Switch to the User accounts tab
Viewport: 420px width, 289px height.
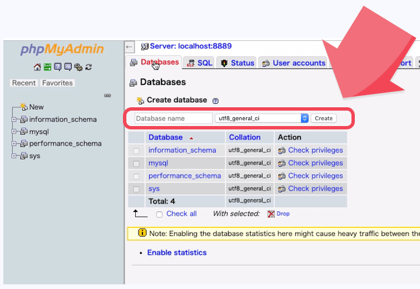tap(293, 63)
